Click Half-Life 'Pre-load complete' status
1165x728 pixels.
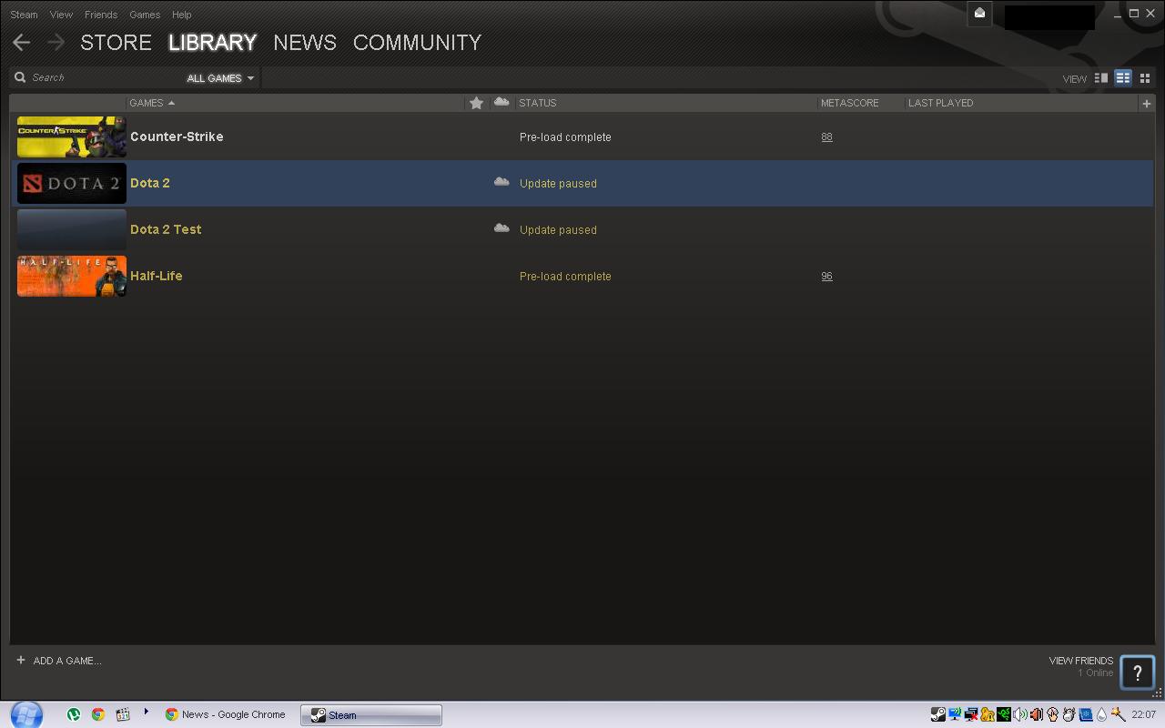(x=565, y=277)
